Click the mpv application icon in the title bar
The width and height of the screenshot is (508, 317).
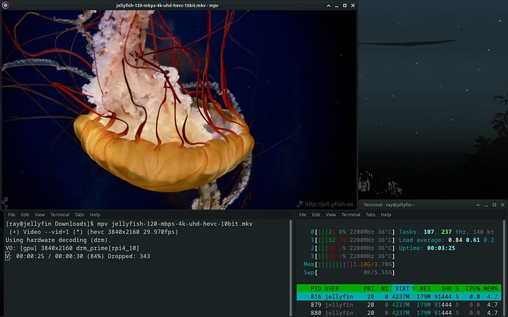click(5, 5)
